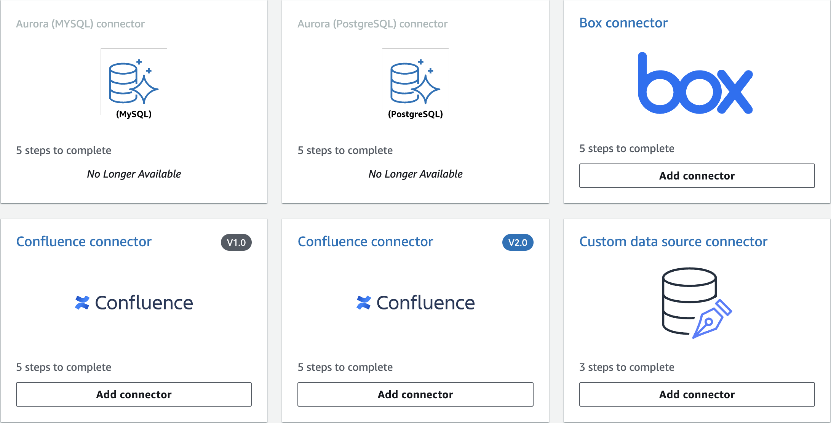Click the custom data source pen icon
The height and width of the screenshot is (423, 831).
point(711,319)
